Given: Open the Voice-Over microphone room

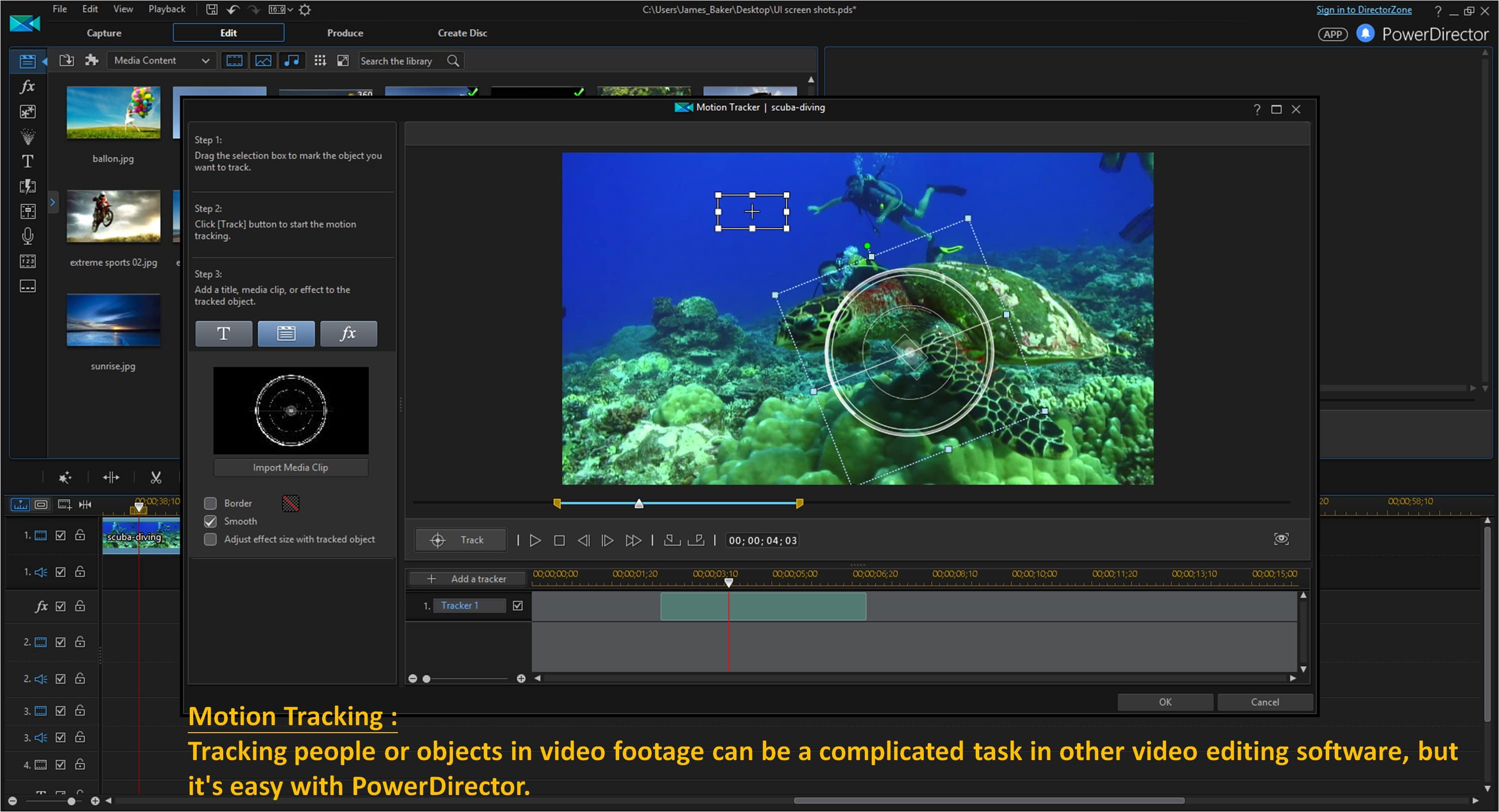Looking at the screenshot, I should [x=27, y=236].
